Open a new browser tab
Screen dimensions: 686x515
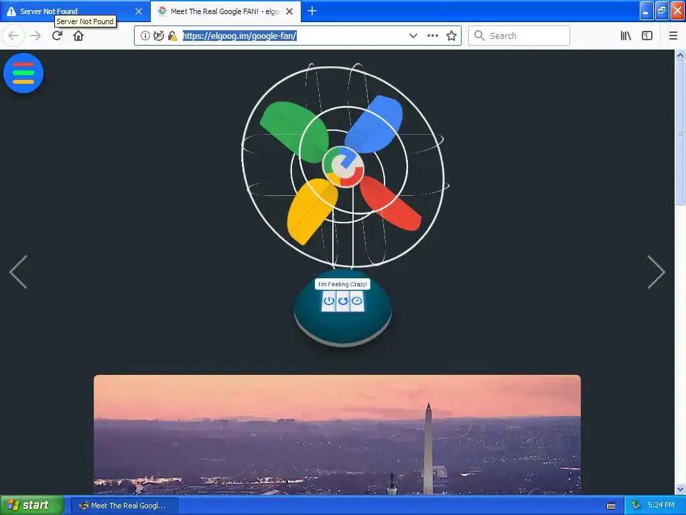tap(312, 11)
